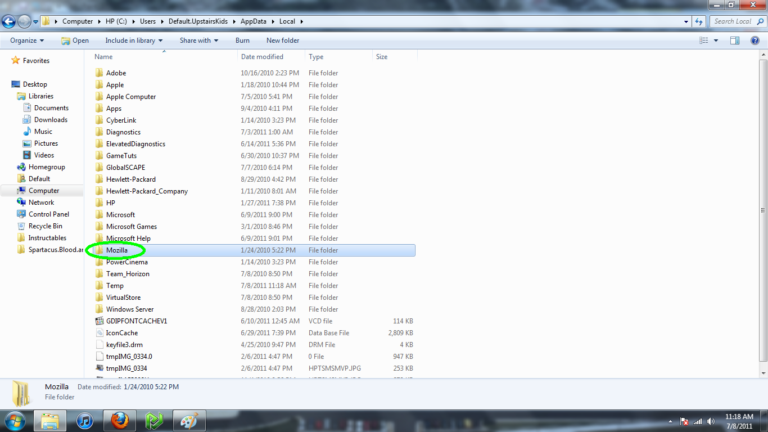Expand Include in library dropdown
Viewport: 768px width, 432px height.
[134, 40]
